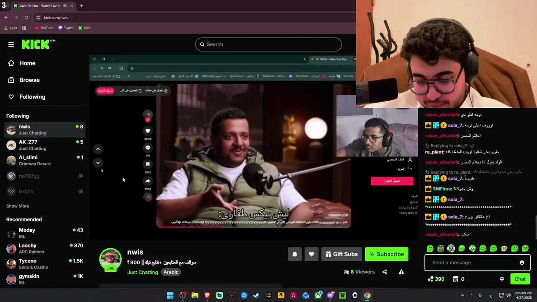Click the red login button in the stream
The image size is (537, 302).
coord(392,181)
